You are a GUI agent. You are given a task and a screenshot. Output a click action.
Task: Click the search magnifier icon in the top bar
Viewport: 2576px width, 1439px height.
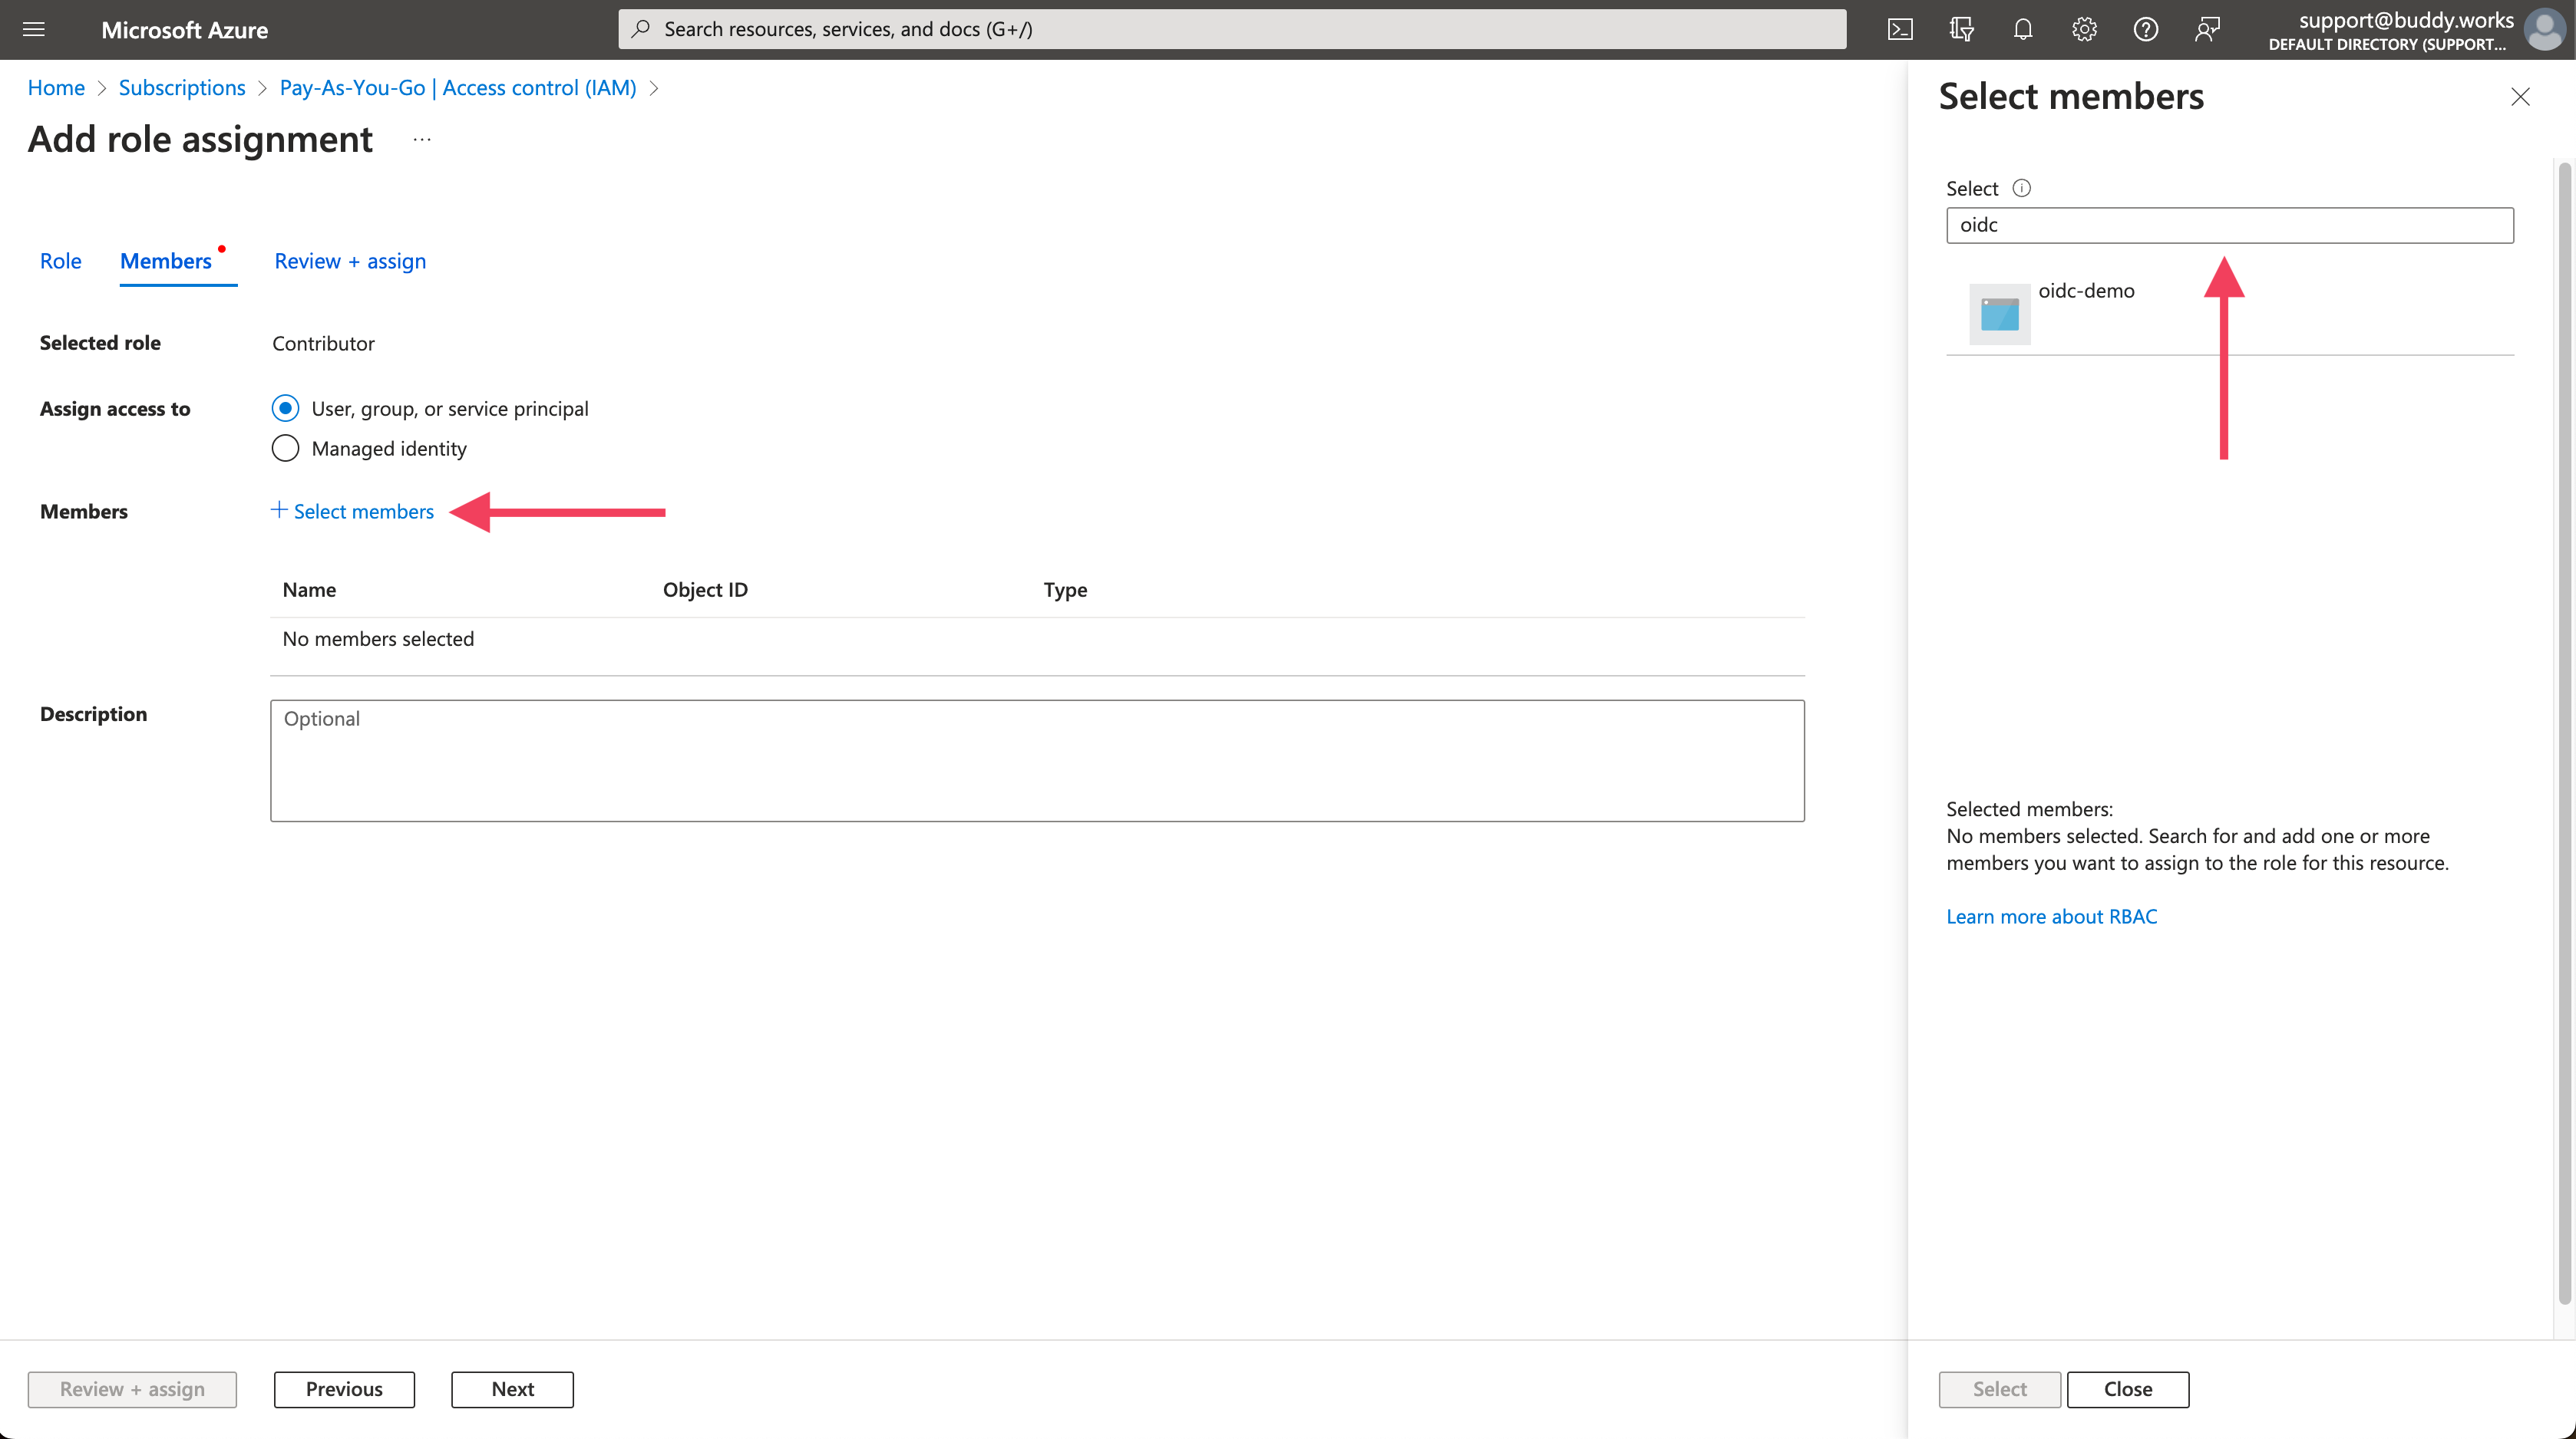click(641, 29)
